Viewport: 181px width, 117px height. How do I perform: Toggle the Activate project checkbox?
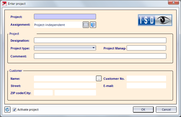(x=15, y=110)
